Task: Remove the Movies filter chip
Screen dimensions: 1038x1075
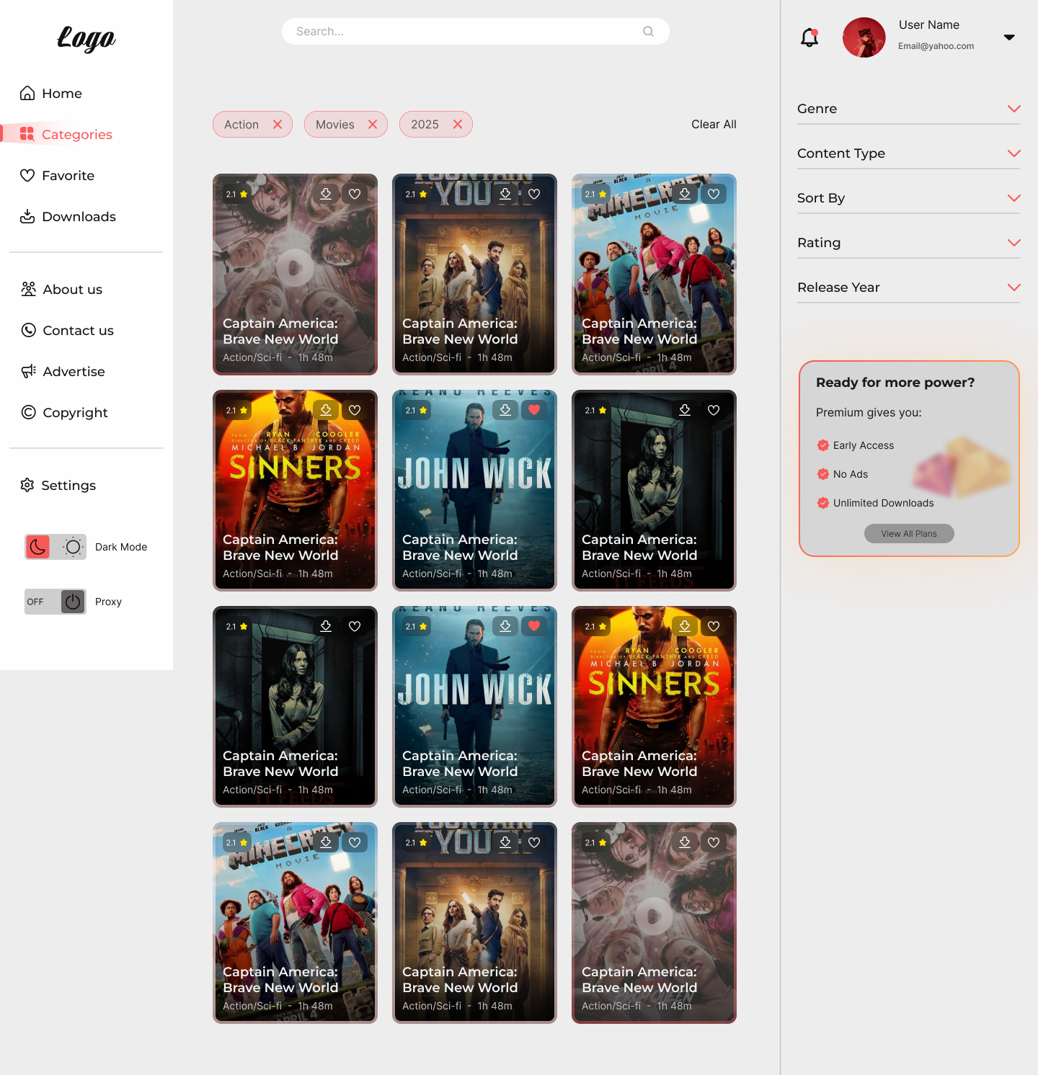Action: (x=373, y=125)
